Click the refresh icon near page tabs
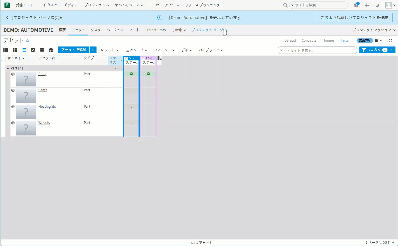This screenshot has height=246, width=398. (x=390, y=41)
